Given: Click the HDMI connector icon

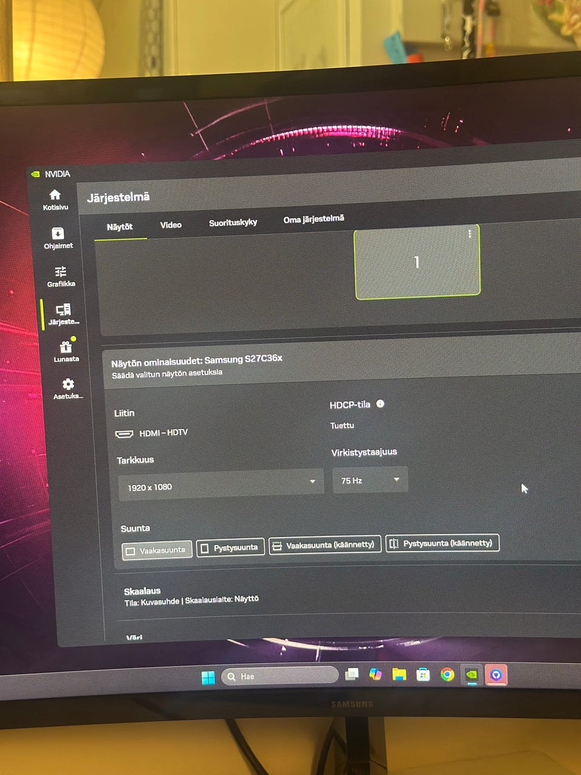Looking at the screenshot, I should click(124, 434).
